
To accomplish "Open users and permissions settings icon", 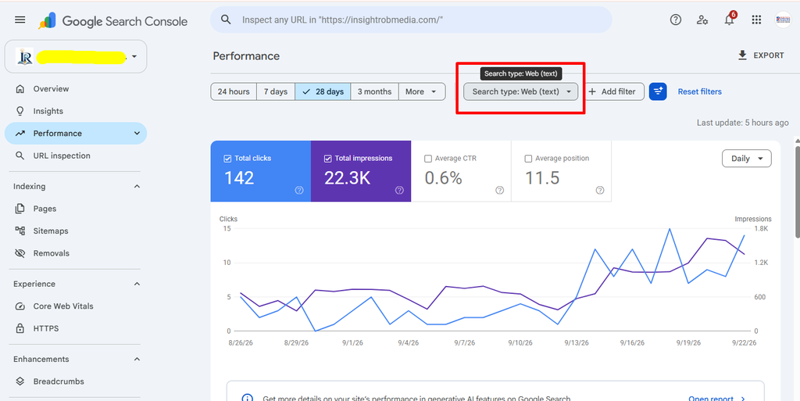I will 702,20.
